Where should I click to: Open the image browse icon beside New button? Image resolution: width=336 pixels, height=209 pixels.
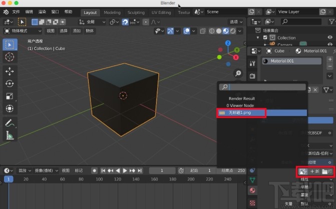pos(303,172)
